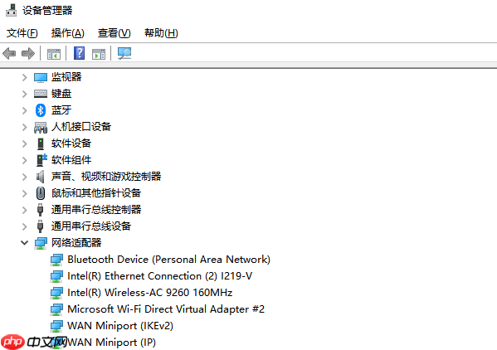This screenshot has height=350, width=497.
Task: Select Intel(R) Ethernet Connection (2) I219-V
Action: pyautogui.click(x=160, y=276)
